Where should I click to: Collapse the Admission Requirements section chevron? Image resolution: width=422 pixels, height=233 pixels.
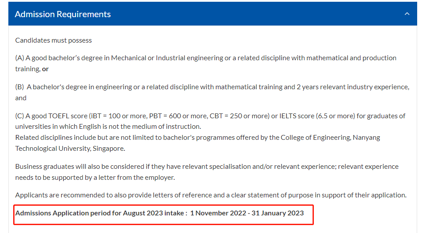tap(407, 14)
